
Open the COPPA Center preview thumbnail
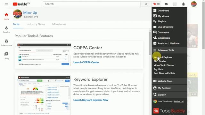coord(44,55)
